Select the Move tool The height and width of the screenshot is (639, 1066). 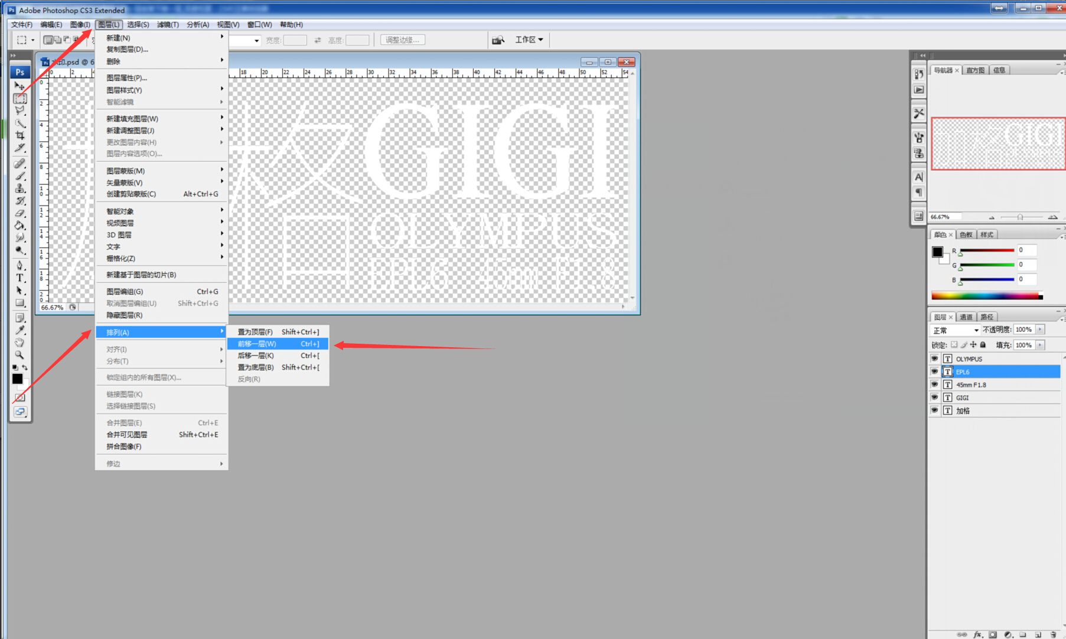[x=19, y=86]
